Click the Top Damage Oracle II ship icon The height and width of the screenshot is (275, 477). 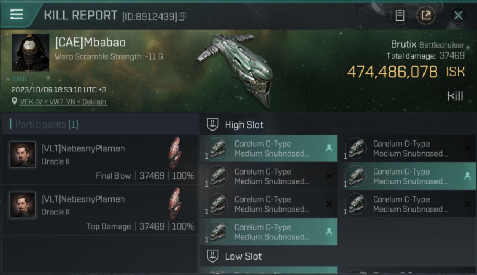[x=175, y=204]
